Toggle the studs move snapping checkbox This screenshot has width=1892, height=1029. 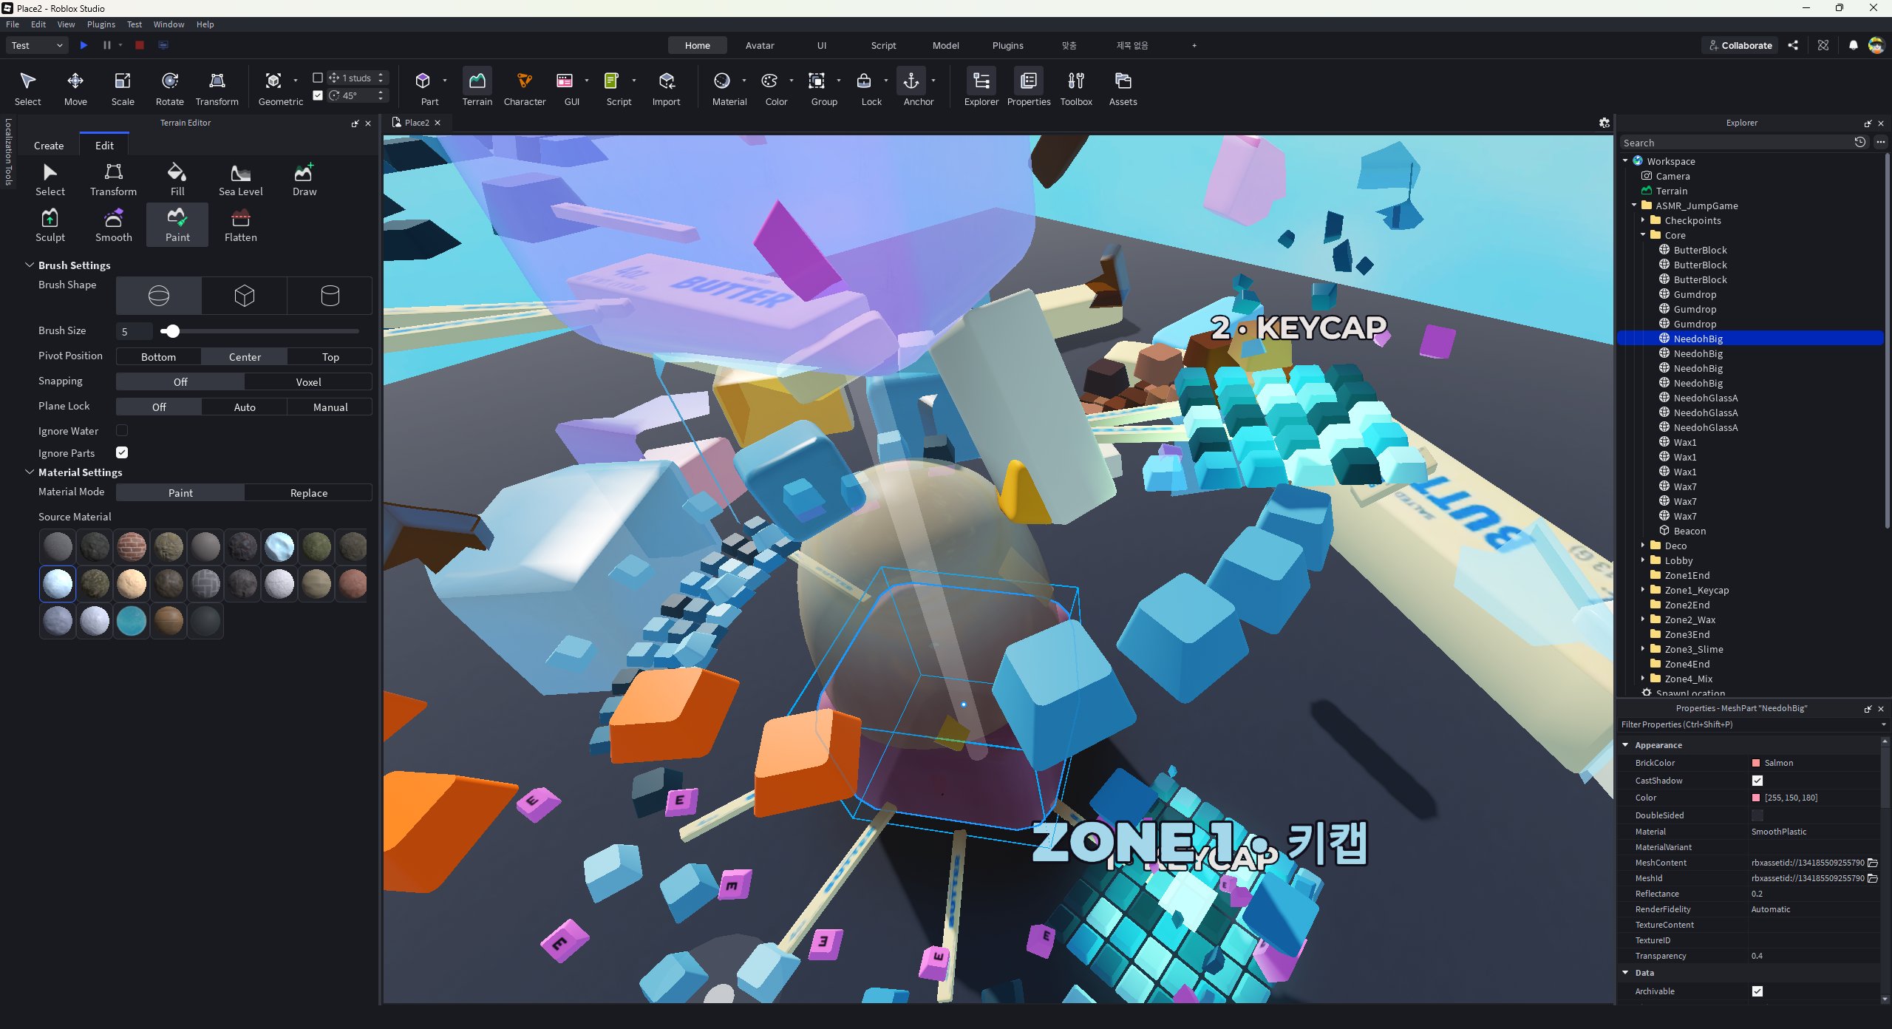[318, 78]
